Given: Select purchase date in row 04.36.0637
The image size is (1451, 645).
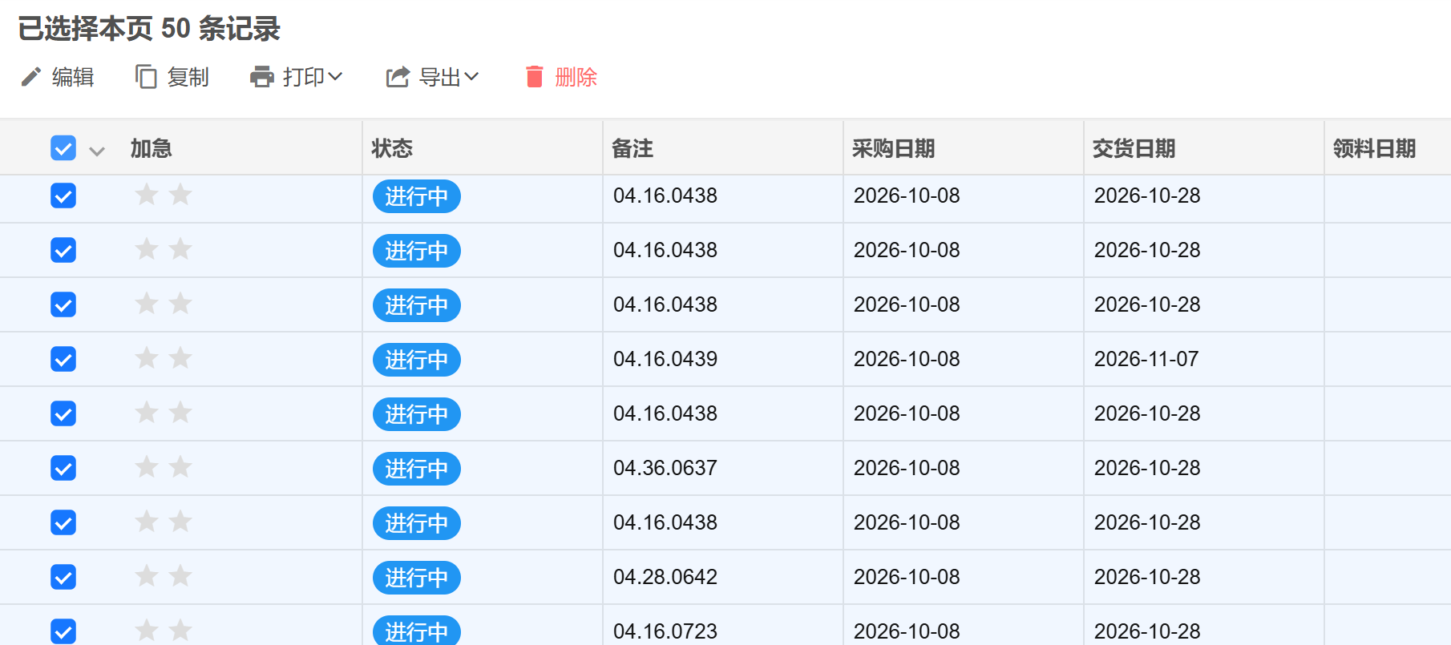Looking at the screenshot, I should (x=964, y=468).
